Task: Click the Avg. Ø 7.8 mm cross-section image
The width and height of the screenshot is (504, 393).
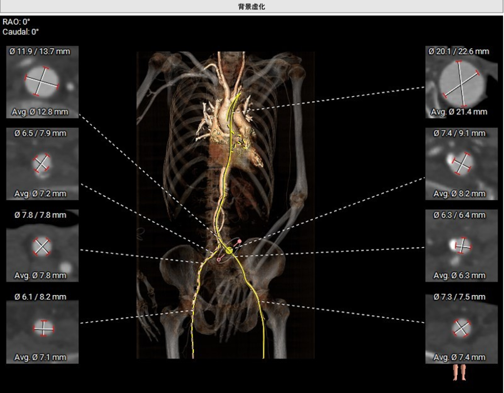Action: pos(42,246)
